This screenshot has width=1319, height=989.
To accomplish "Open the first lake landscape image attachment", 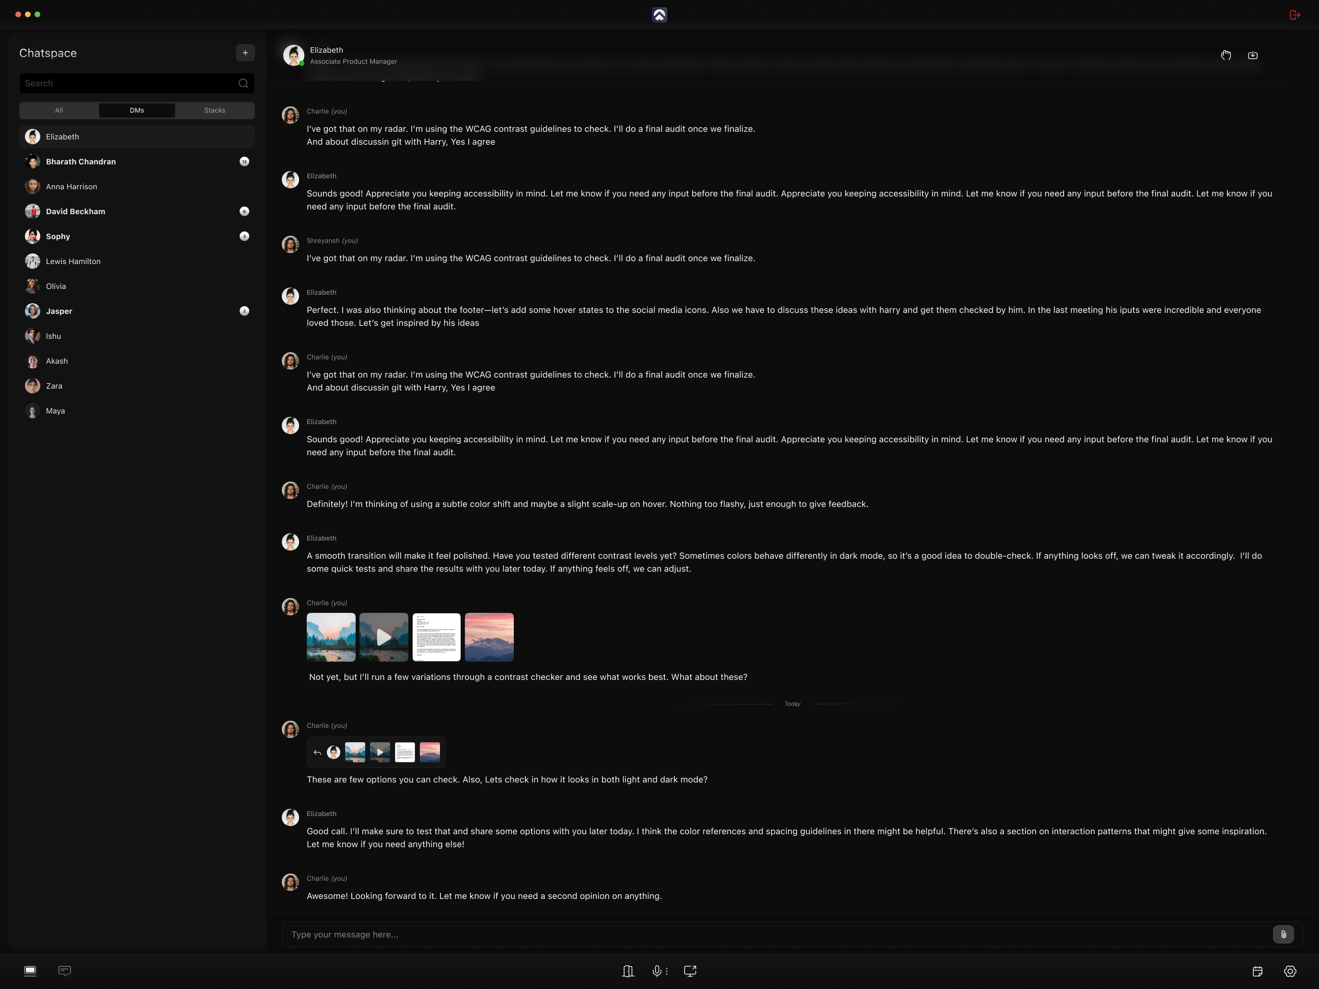I will tap(331, 637).
